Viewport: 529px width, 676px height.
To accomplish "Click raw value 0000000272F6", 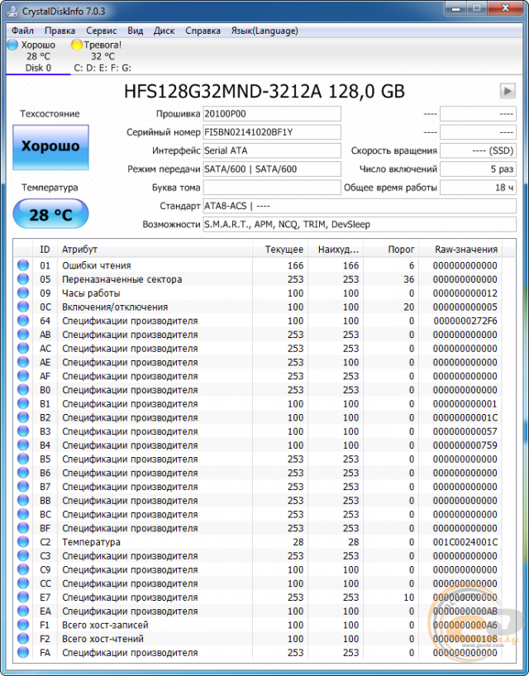I will (x=465, y=321).
